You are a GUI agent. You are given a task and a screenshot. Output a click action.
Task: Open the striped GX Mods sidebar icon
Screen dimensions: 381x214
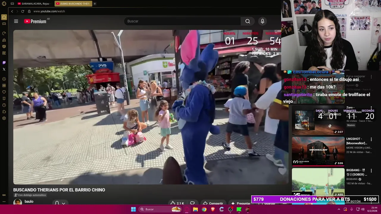coord(4,46)
